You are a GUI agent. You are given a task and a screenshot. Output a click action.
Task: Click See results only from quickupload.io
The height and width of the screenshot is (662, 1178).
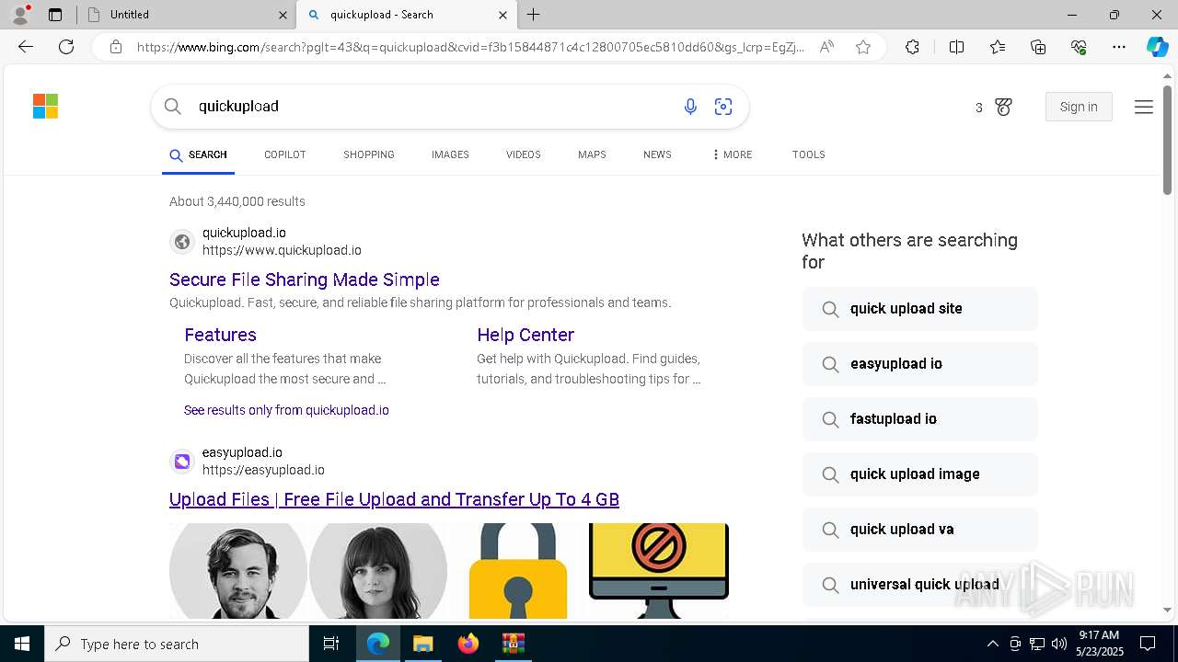[286, 410]
